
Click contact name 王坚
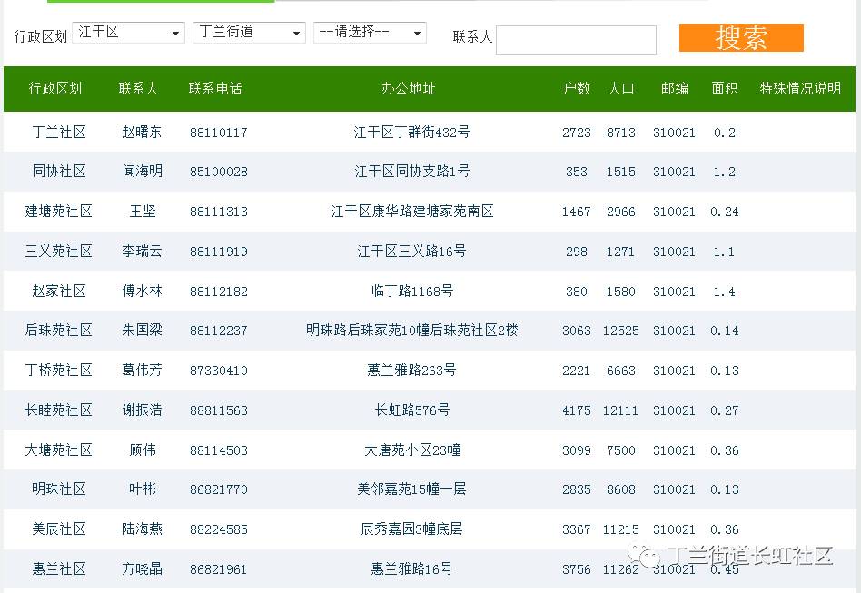(143, 212)
